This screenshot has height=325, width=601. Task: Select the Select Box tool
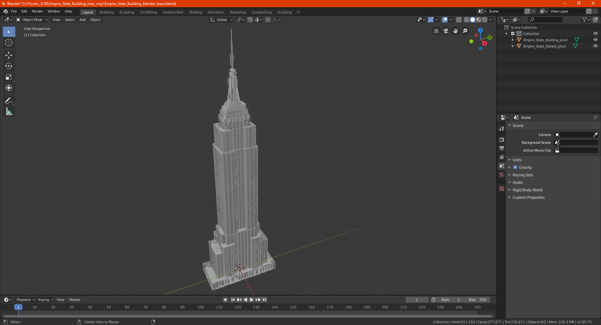9,32
